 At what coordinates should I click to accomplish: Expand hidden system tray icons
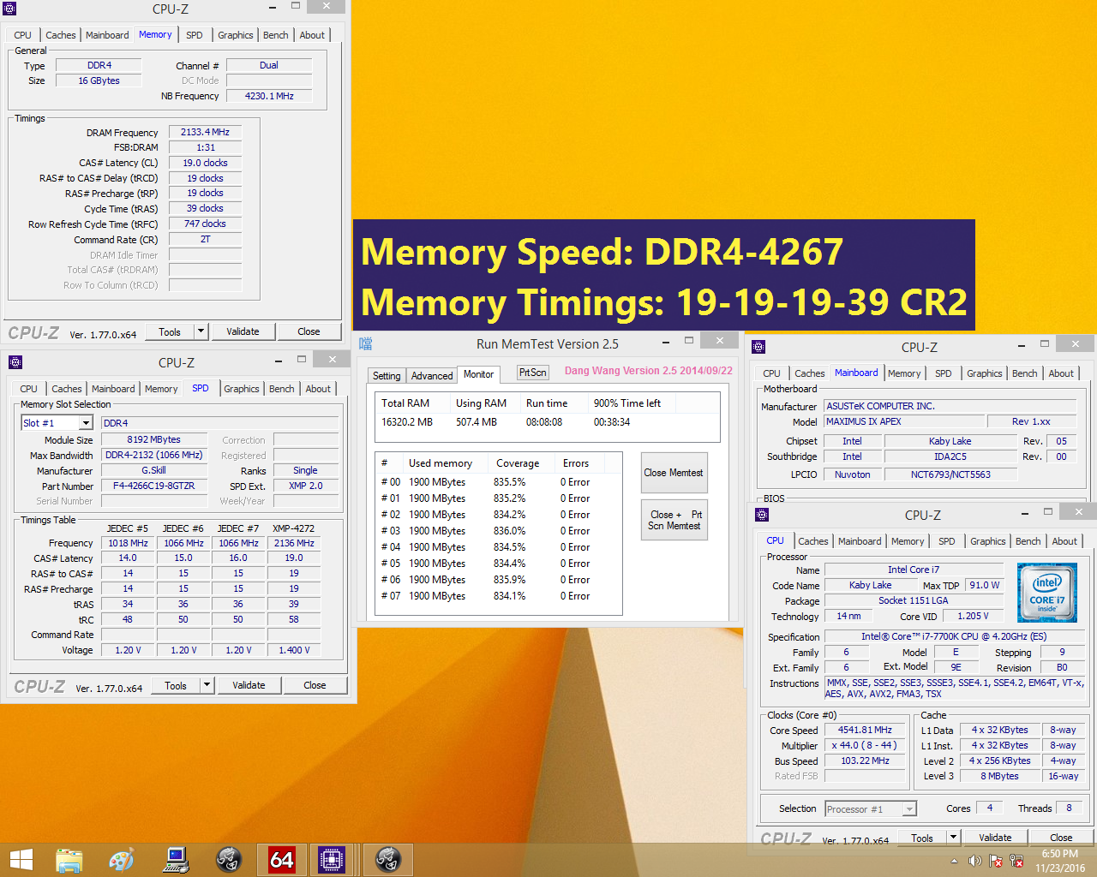(953, 860)
